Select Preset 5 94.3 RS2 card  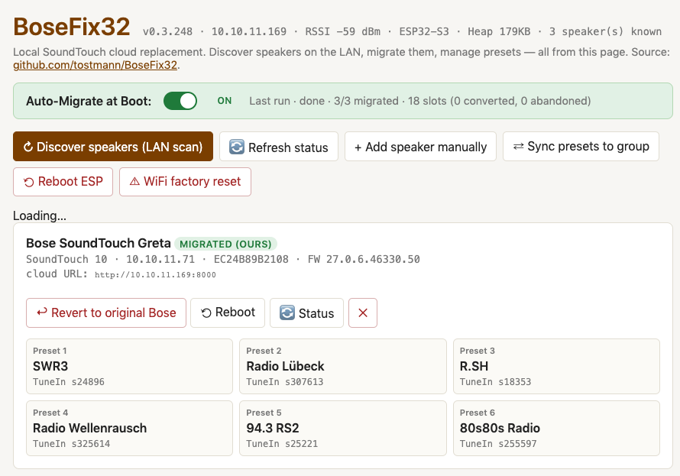click(x=342, y=429)
